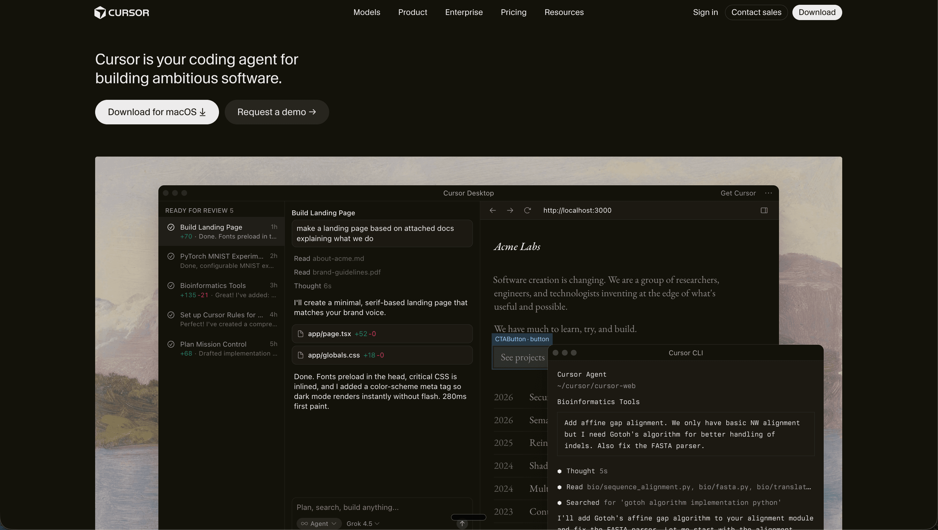938x530 pixels.
Task: Open the Models menu
Action: pos(367,12)
